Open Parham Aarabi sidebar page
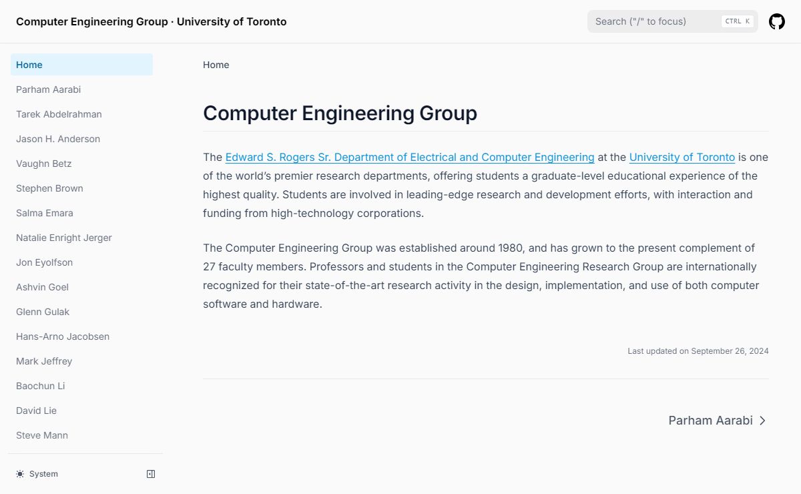Viewport: 801px width, 494px height. (x=81, y=89)
